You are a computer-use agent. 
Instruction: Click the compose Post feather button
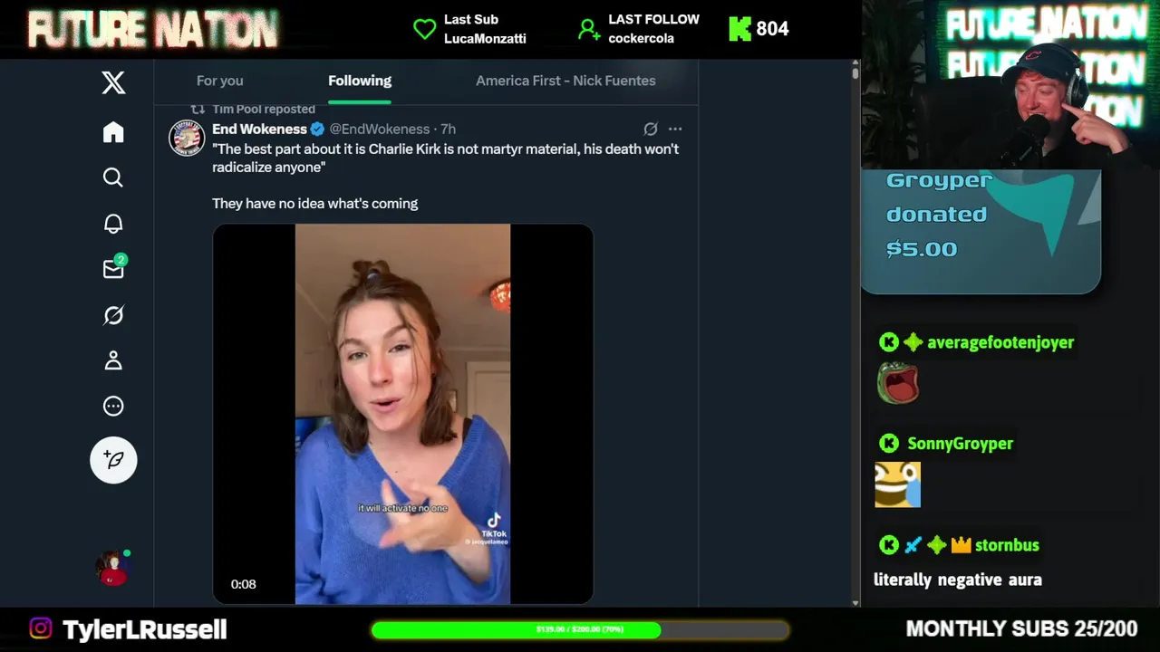pyautogui.click(x=113, y=460)
